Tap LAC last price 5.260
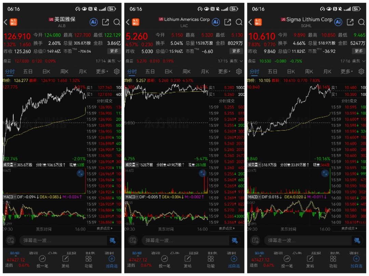Screen dimensions: 369x276 (137, 36)
